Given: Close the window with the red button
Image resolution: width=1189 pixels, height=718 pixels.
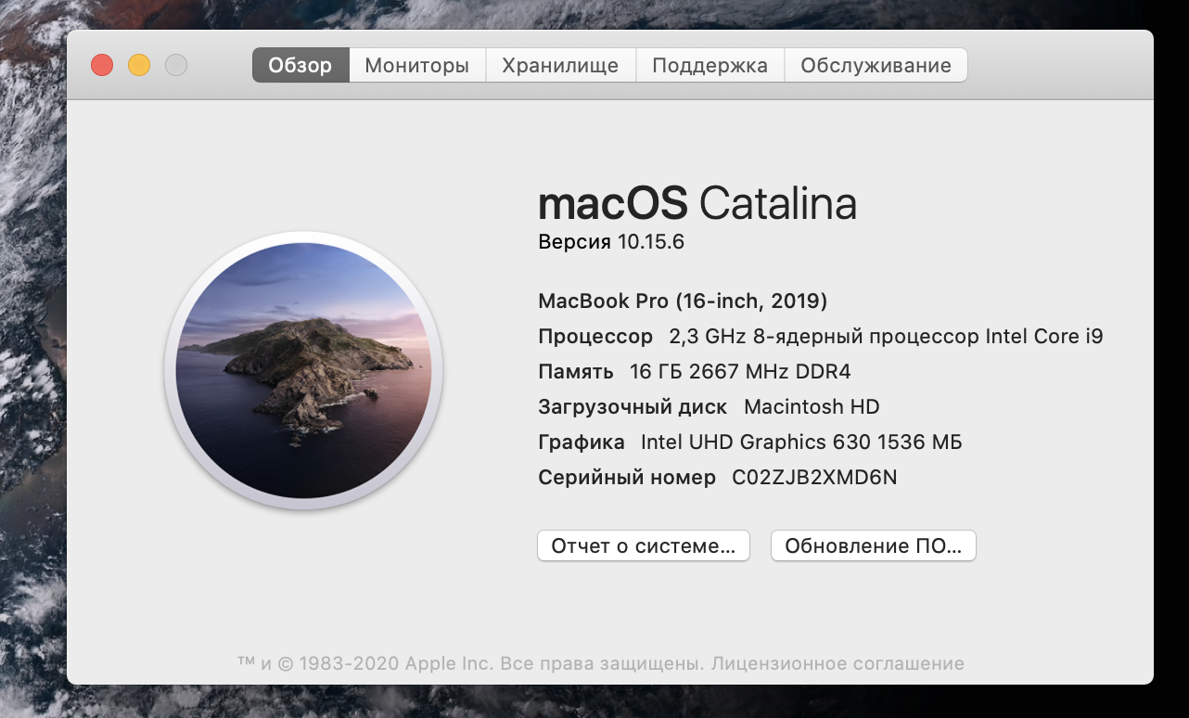Looking at the screenshot, I should (102, 65).
